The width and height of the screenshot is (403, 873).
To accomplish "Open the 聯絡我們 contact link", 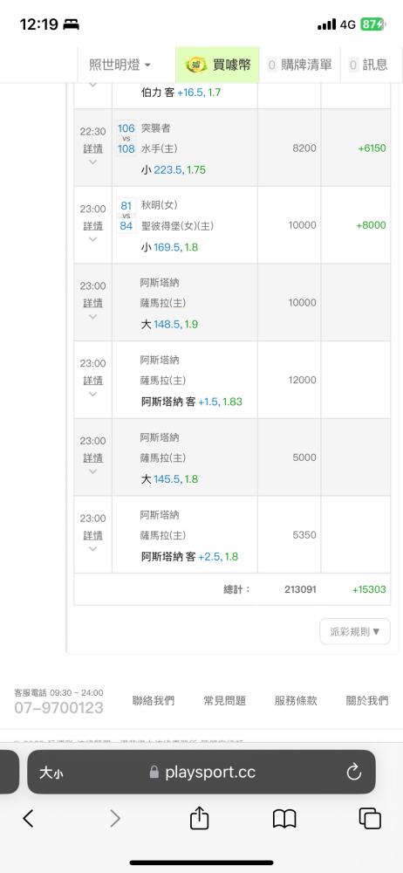I will tap(153, 701).
